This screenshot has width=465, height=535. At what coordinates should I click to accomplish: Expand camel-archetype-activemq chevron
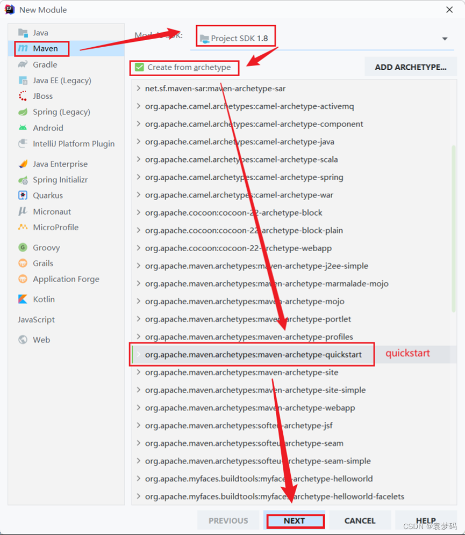(139, 106)
